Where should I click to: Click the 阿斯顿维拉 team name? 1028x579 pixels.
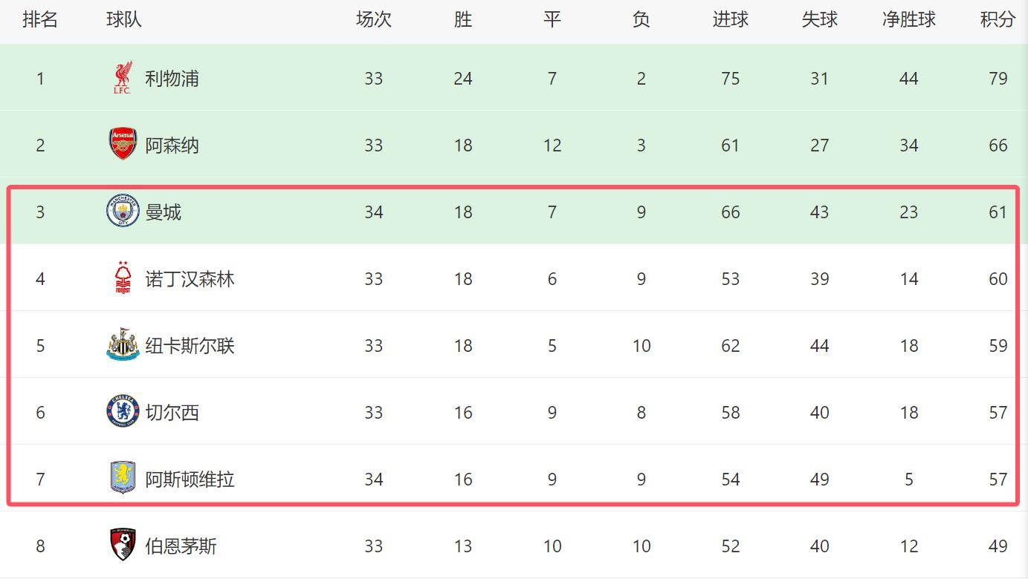coord(190,480)
